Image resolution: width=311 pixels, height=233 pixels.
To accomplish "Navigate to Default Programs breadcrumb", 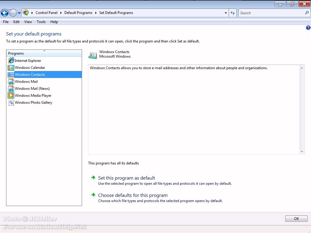I will [x=78, y=13].
